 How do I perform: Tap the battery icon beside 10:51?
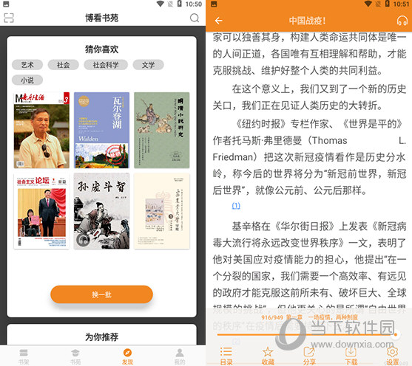(387, 4)
